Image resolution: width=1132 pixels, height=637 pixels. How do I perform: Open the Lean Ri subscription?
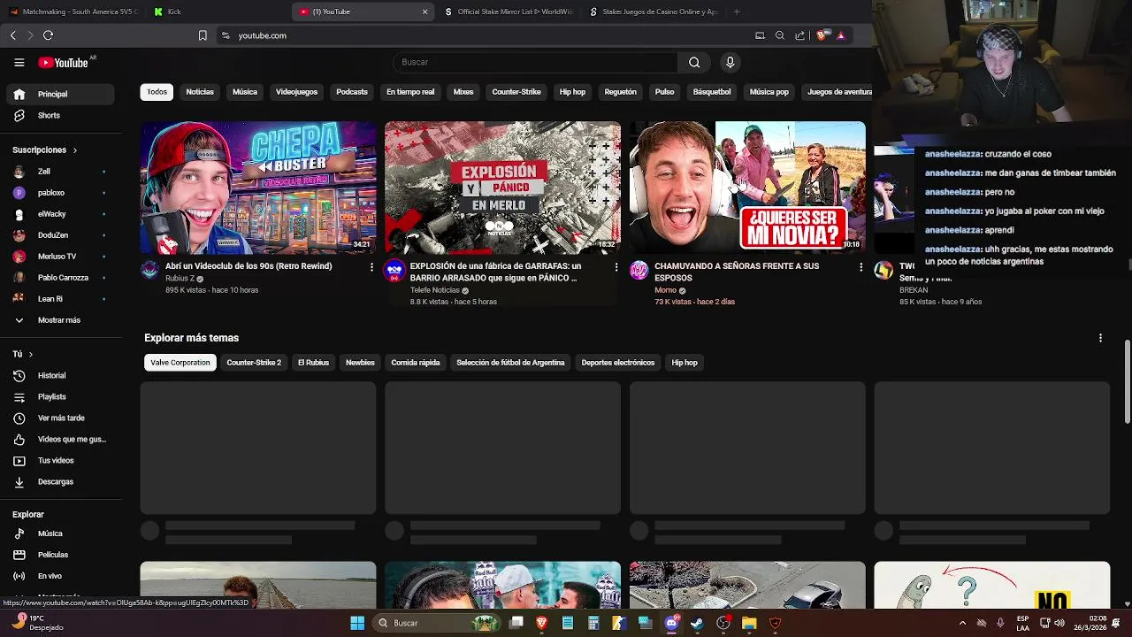click(x=60, y=299)
